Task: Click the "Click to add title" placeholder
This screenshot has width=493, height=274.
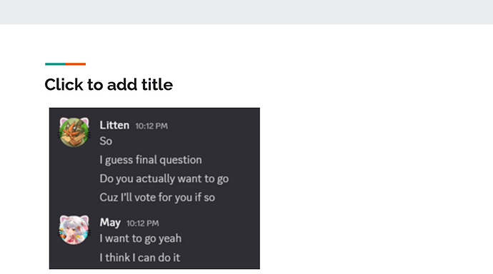Action: click(x=109, y=84)
